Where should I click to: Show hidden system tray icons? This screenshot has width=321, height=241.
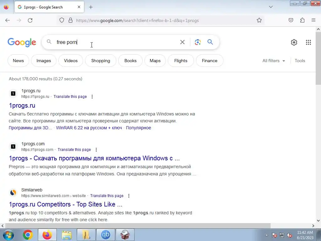(266, 235)
